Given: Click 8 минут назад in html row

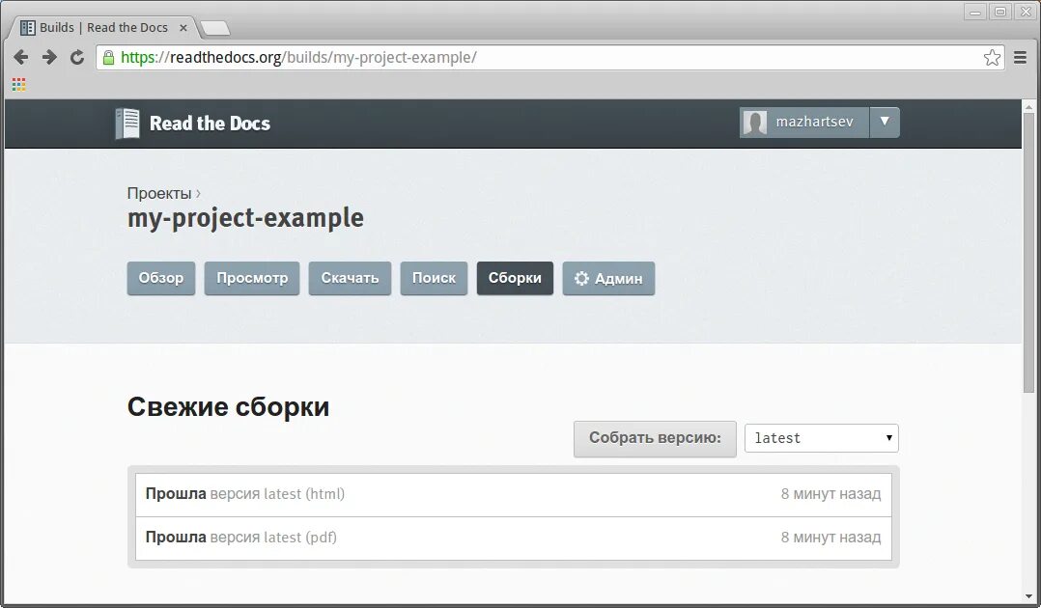Looking at the screenshot, I should (x=830, y=494).
